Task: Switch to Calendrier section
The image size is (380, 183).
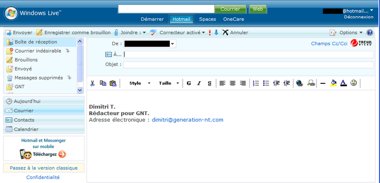Action: (x=44, y=129)
